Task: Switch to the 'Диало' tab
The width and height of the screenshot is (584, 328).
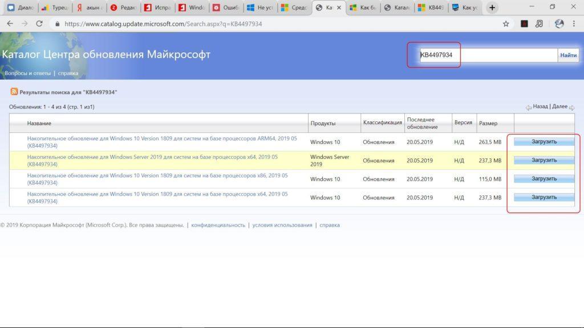Action: click(21, 7)
